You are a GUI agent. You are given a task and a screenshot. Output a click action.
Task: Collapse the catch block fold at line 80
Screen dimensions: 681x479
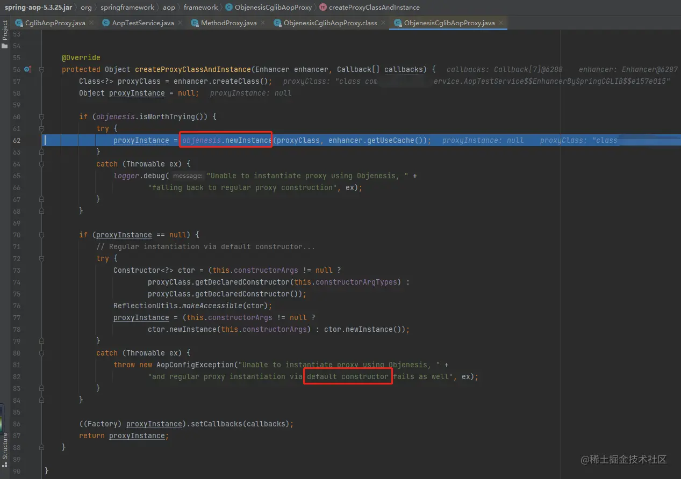point(41,353)
